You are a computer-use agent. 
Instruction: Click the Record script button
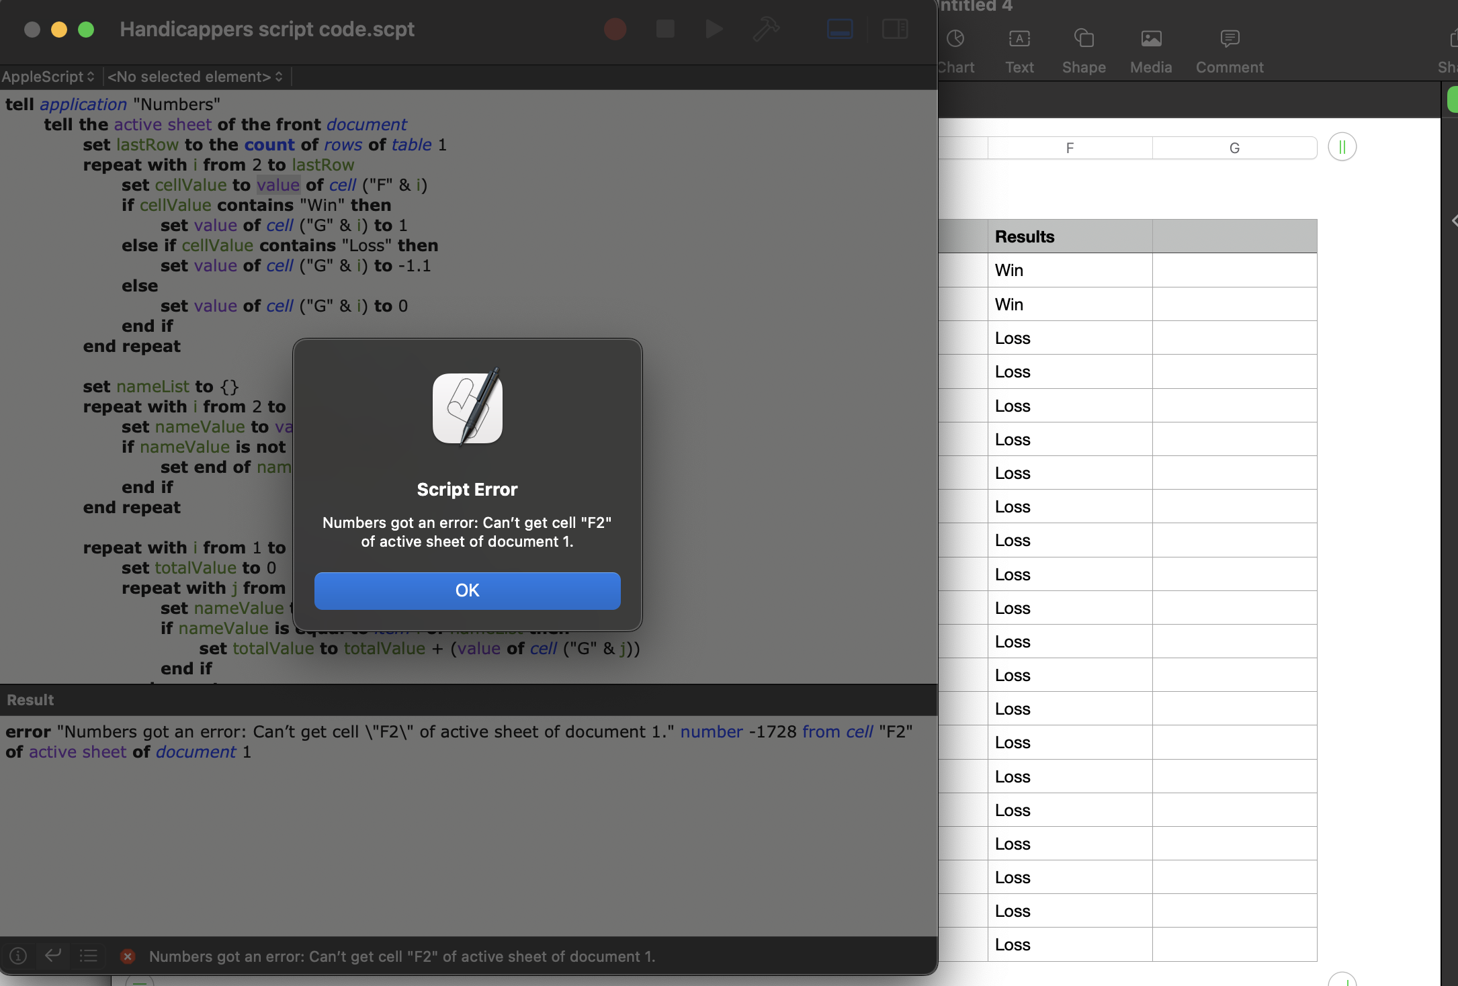(615, 29)
